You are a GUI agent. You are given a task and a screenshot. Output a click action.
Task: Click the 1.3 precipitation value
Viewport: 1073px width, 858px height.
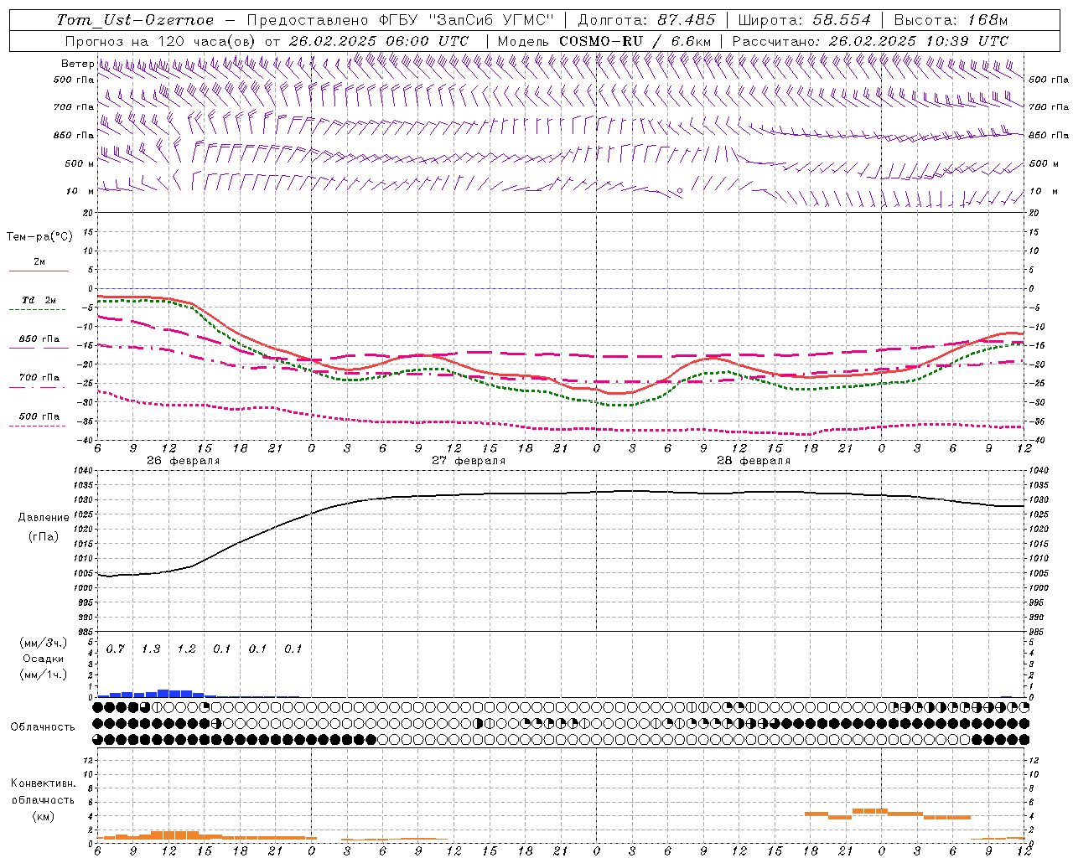[151, 649]
